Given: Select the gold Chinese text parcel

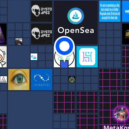Looking at the screenshot, I should point(125,34).
